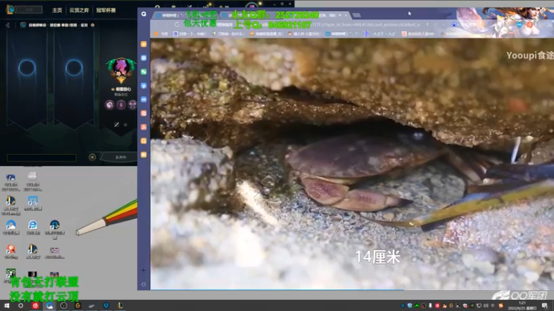Screen dimensions: 554x311
Task: Click the first position icon under summoner
Action: [109, 105]
